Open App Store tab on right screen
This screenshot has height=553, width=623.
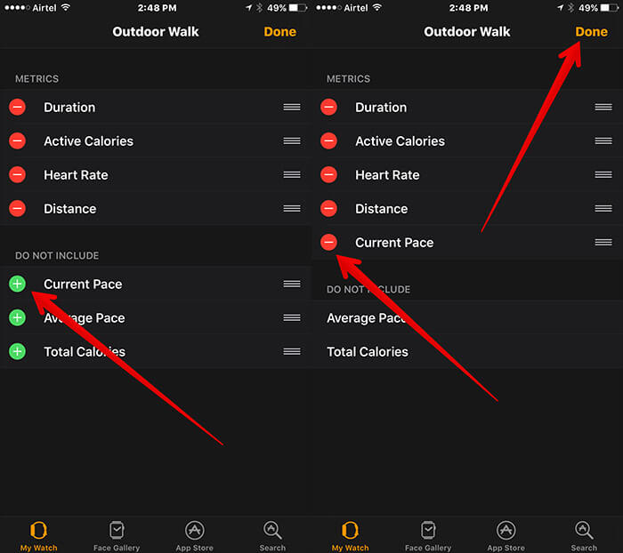click(506, 536)
